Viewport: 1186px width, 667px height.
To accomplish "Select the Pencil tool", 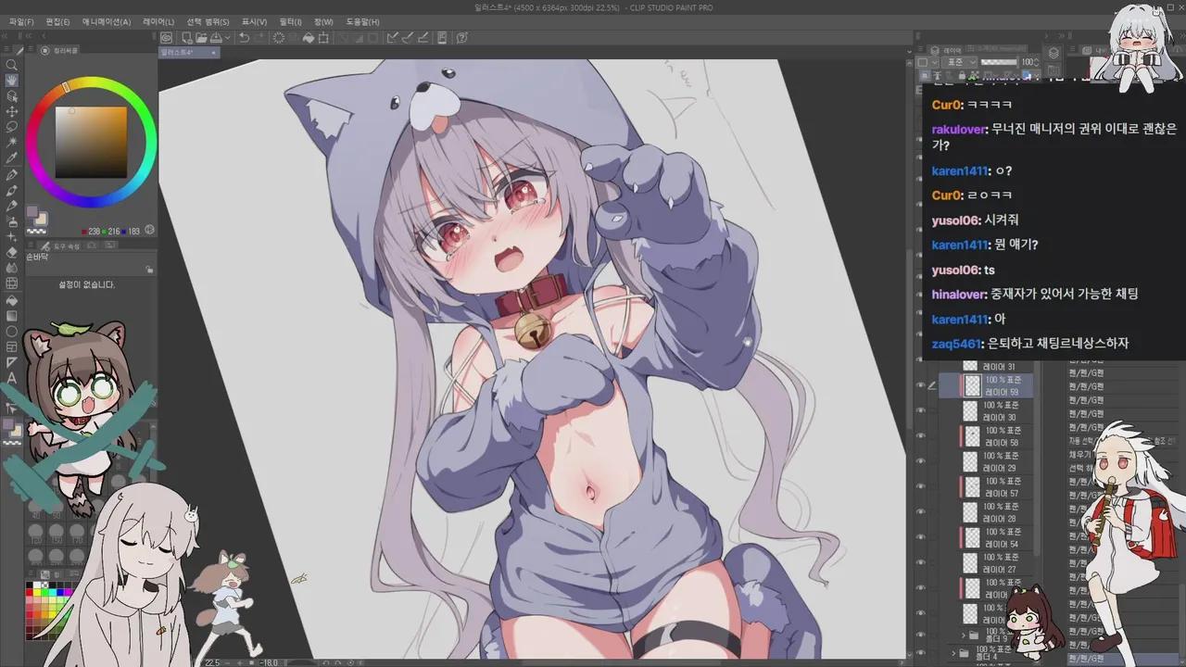I will [12, 190].
